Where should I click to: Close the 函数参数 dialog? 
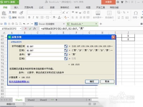113,37
